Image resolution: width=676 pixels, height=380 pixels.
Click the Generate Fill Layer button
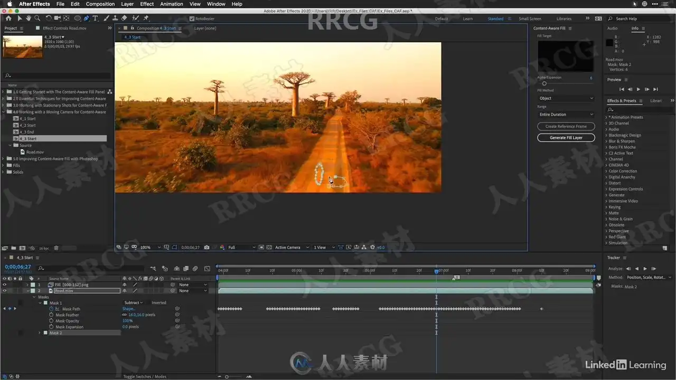(566, 138)
